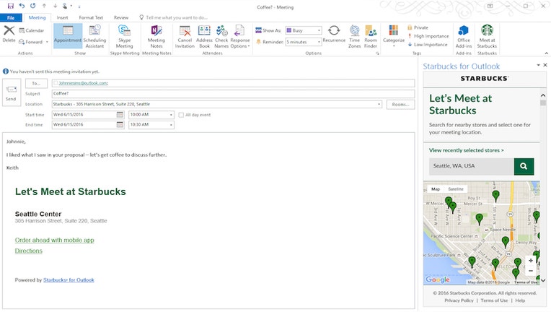Open the 10:30 AM end time dropdown
Image resolution: width=551 pixels, height=312 pixels.
(x=171, y=124)
